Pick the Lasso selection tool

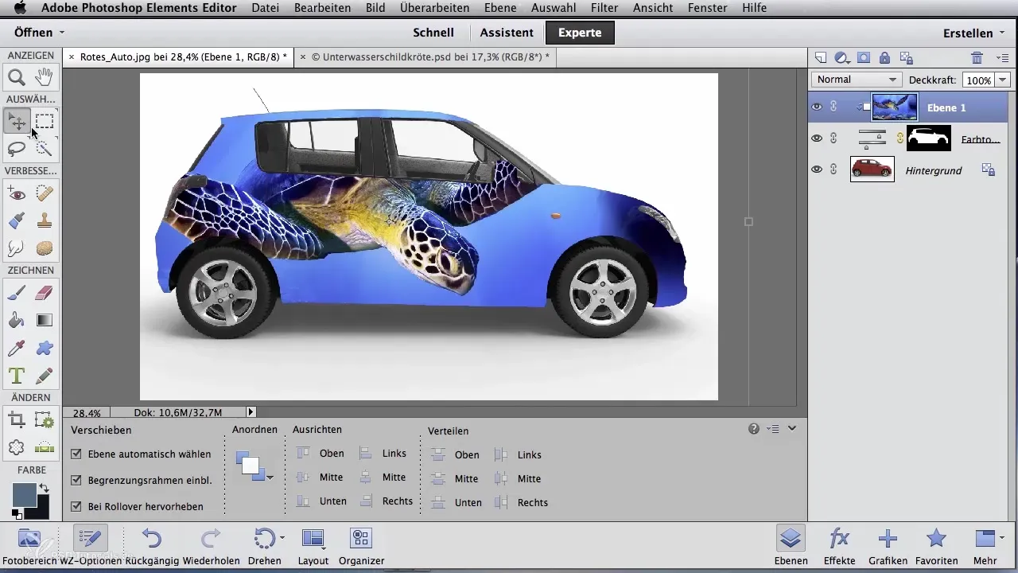coord(17,148)
